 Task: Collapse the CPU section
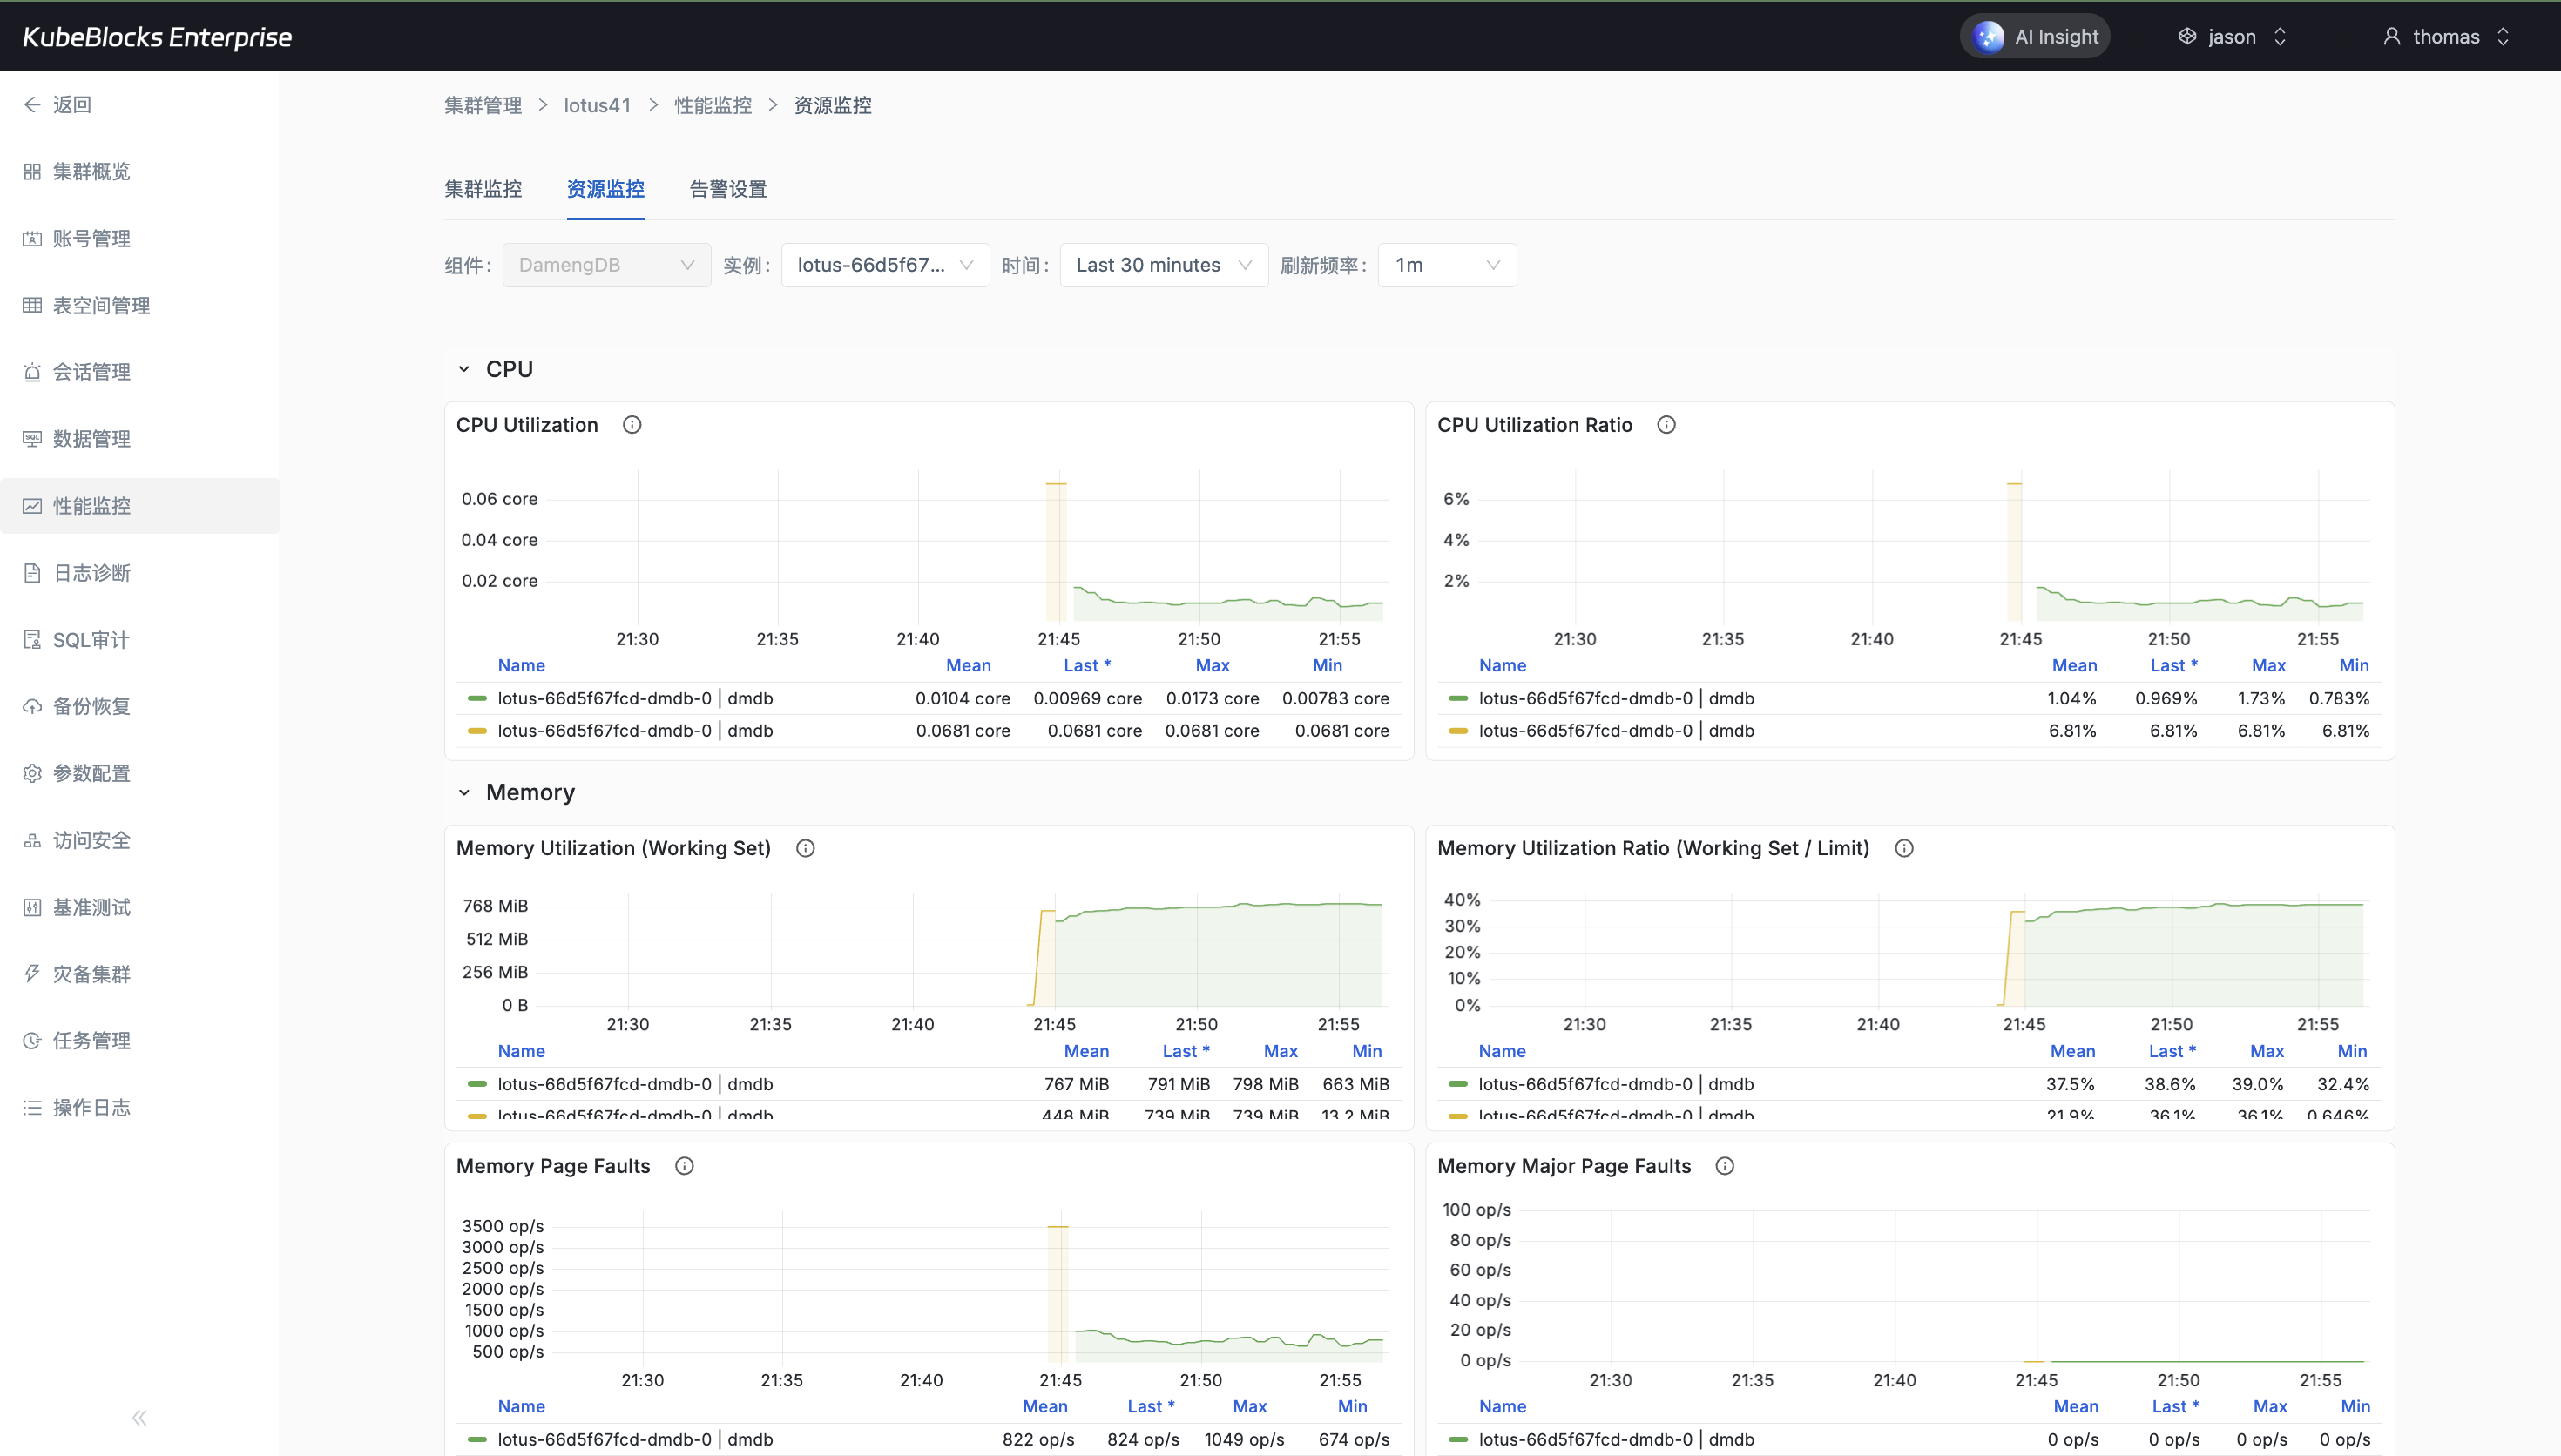click(x=464, y=369)
